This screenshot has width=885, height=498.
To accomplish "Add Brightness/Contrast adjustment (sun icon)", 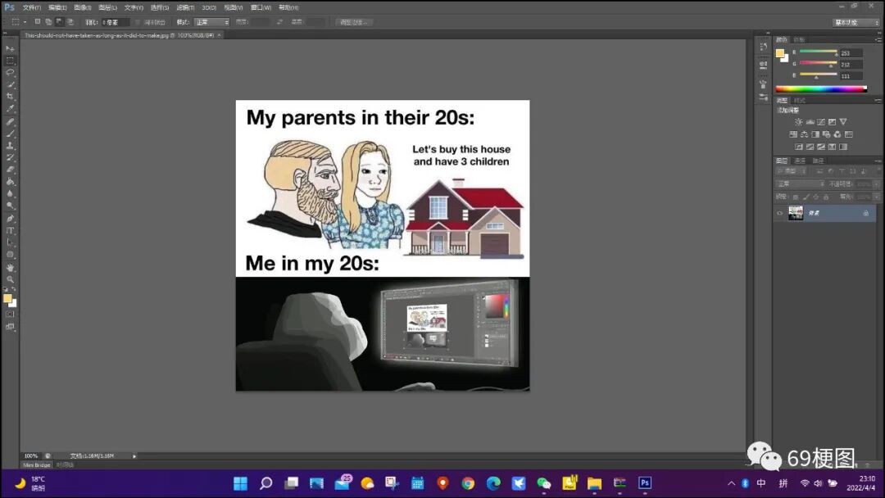I will click(798, 122).
